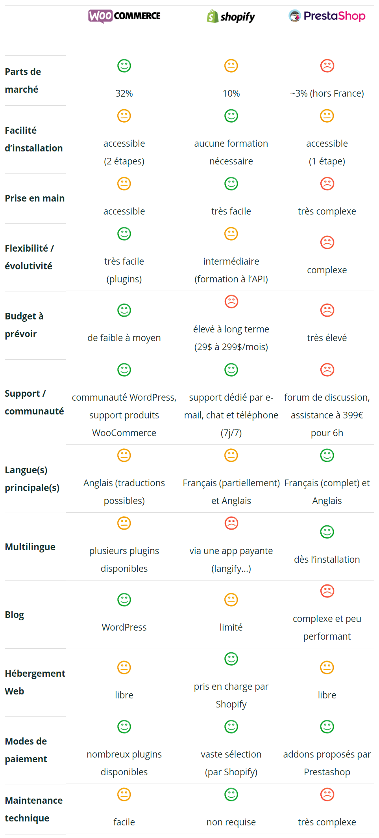This screenshot has height=838, width=379.
Task: Click green smiley above 'aucune formation nécessaire'
Action: (231, 116)
